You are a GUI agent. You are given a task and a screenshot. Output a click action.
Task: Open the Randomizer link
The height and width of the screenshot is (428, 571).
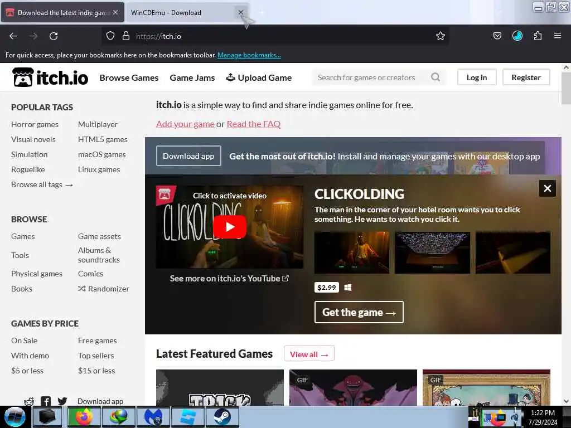pos(103,289)
